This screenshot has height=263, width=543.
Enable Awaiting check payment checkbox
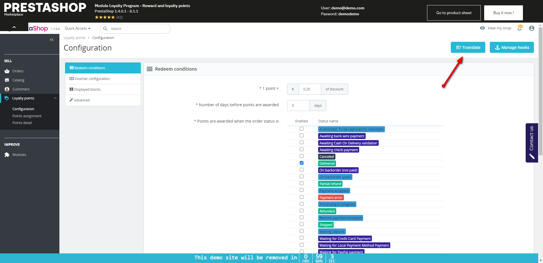[302, 149]
